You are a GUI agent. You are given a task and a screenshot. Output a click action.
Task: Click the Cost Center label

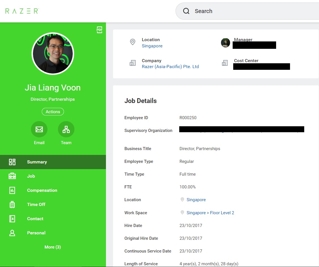[x=246, y=60]
